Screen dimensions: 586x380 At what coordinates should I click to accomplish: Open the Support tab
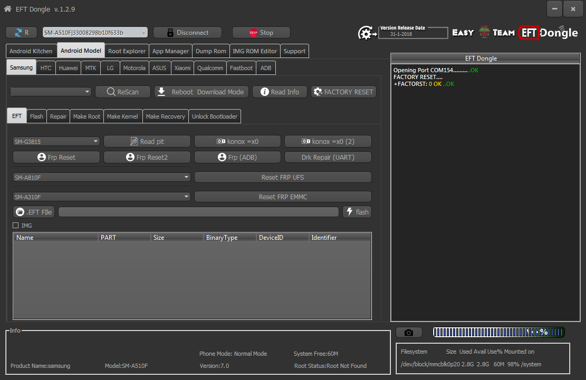pyautogui.click(x=294, y=51)
